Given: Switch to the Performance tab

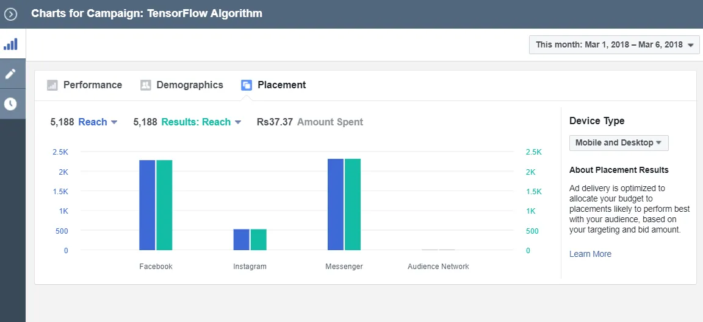Looking at the screenshot, I should pos(92,85).
